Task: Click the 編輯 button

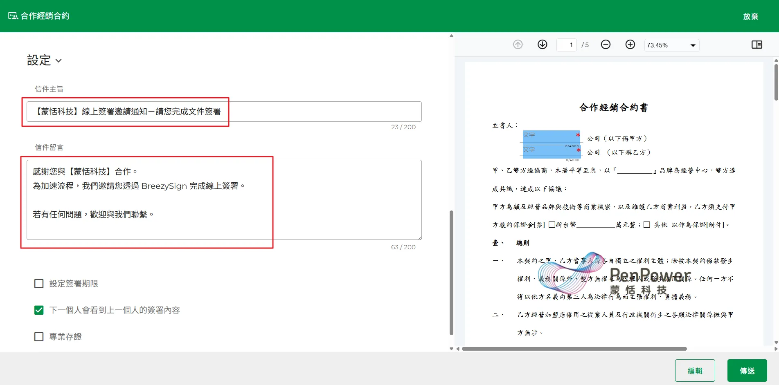Action: click(695, 371)
